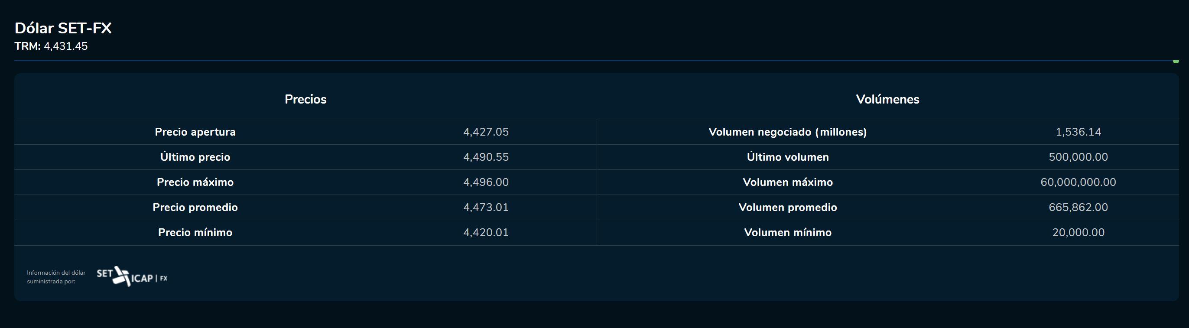This screenshot has width=1189, height=328.
Task: Click the Precios column header
Action: tap(305, 99)
